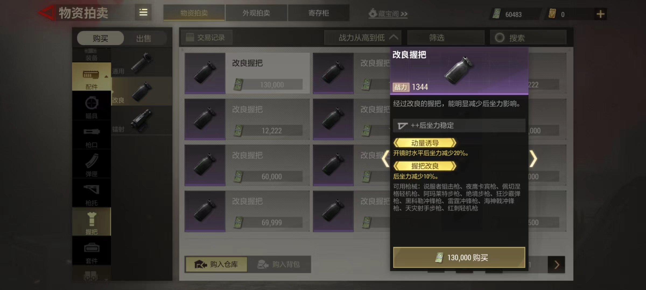Click the 130,000 购买 buy button

pyautogui.click(x=459, y=258)
